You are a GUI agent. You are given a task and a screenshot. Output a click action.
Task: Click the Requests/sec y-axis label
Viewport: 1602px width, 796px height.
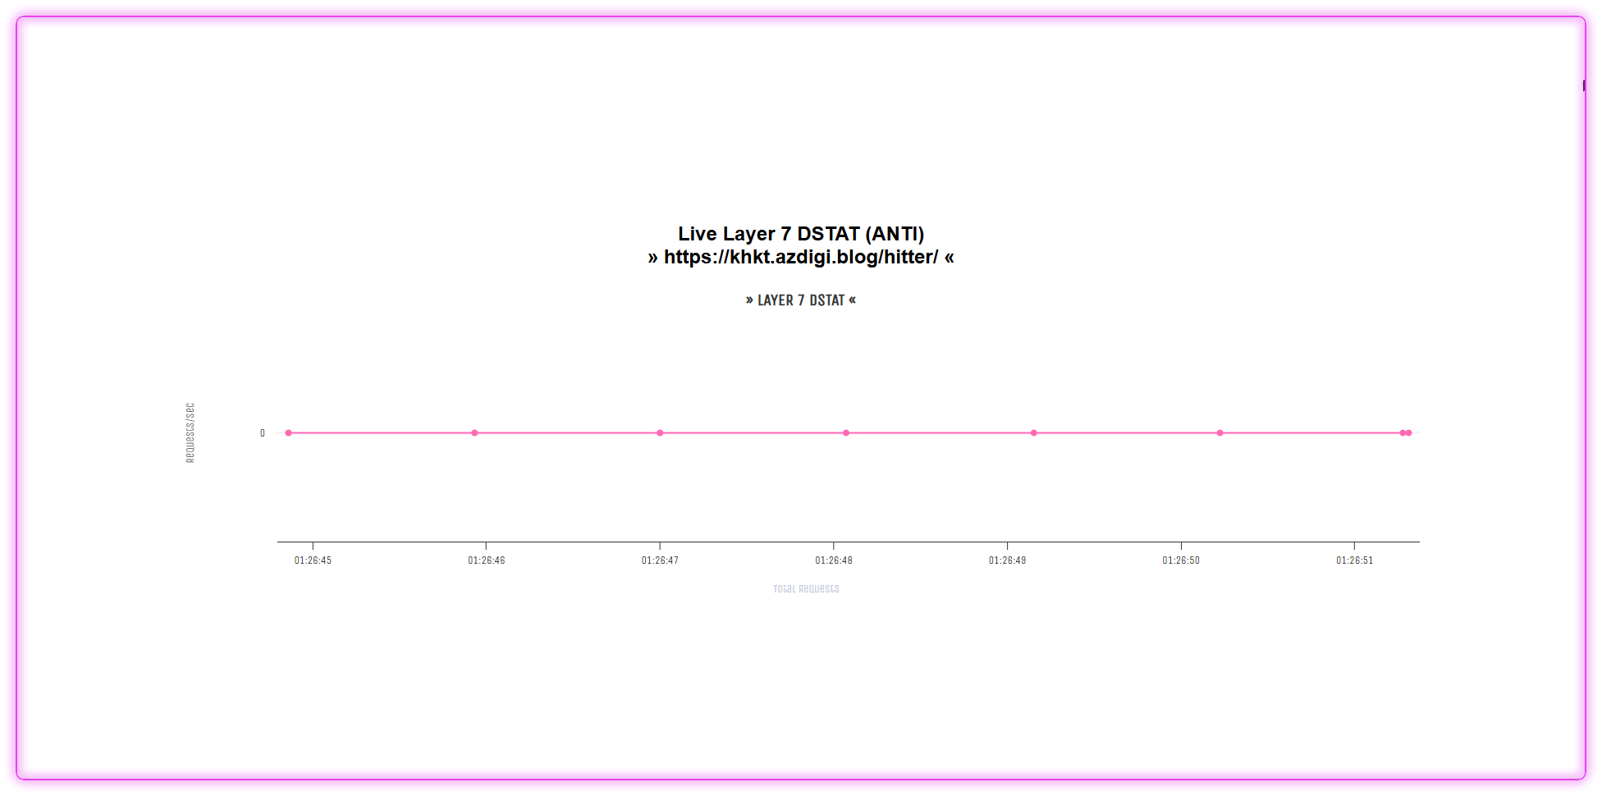coord(190,432)
